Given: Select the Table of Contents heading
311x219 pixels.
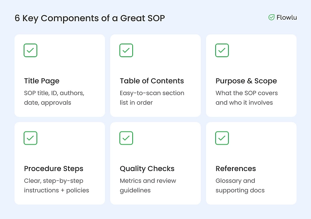Looking at the screenshot, I should 151,81.
